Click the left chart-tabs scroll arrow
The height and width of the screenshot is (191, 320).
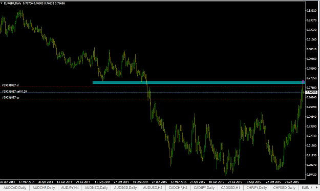click(311, 187)
